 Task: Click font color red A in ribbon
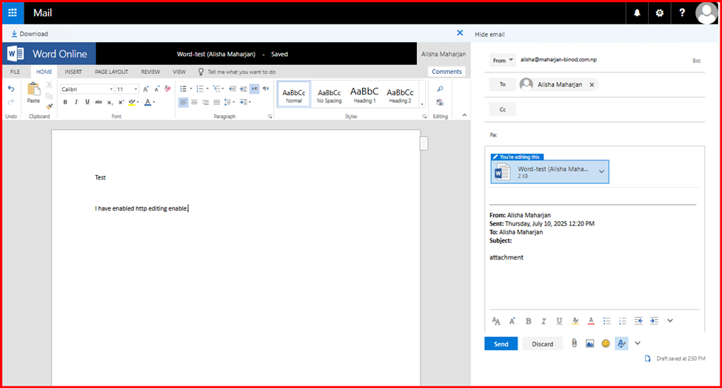148,102
